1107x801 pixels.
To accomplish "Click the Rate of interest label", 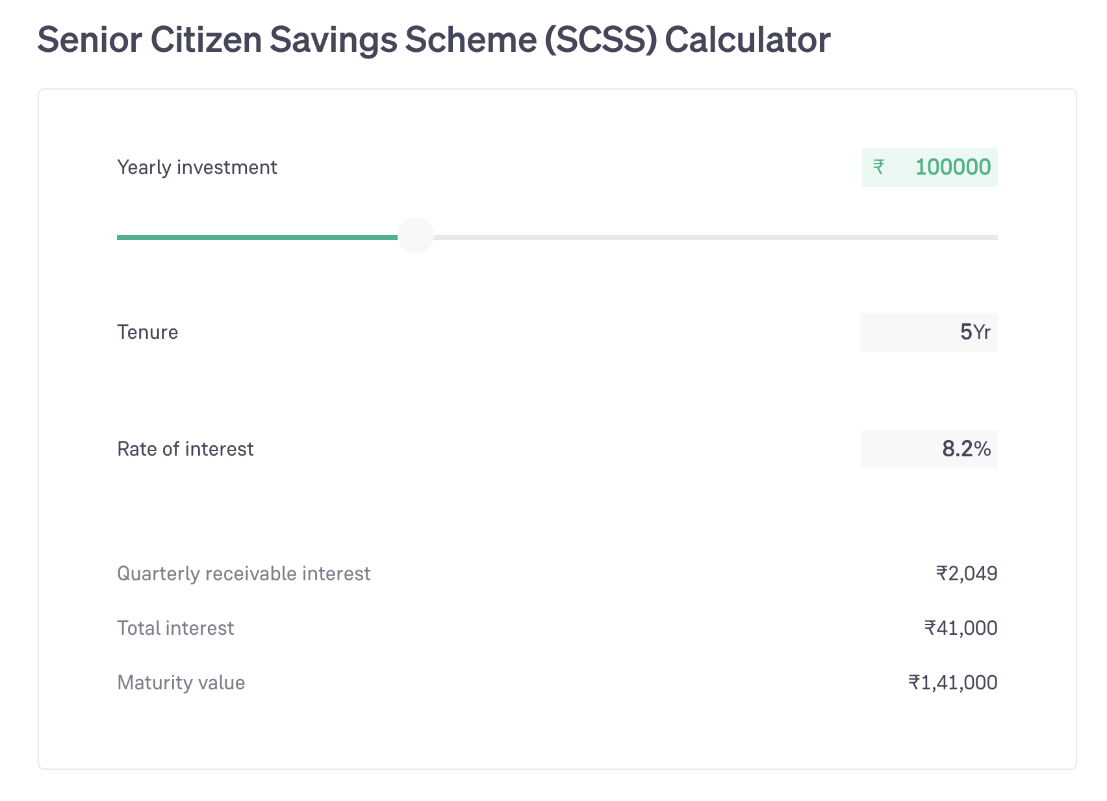I will pos(185,449).
